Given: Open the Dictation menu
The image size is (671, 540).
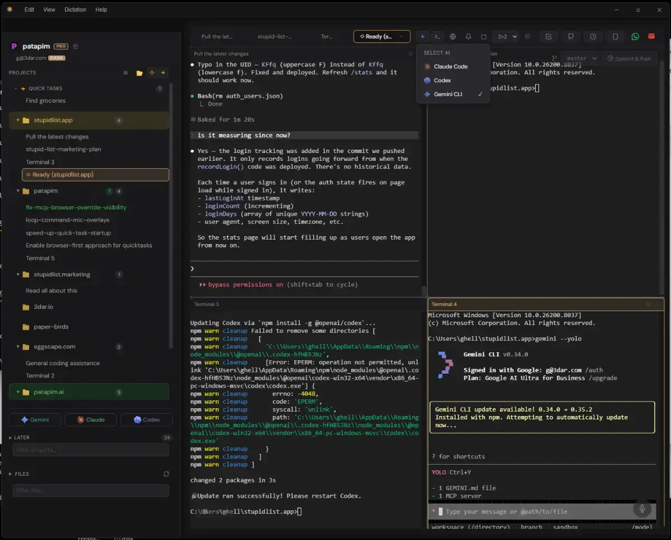Looking at the screenshot, I should pyautogui.click(x=75, y=9).
